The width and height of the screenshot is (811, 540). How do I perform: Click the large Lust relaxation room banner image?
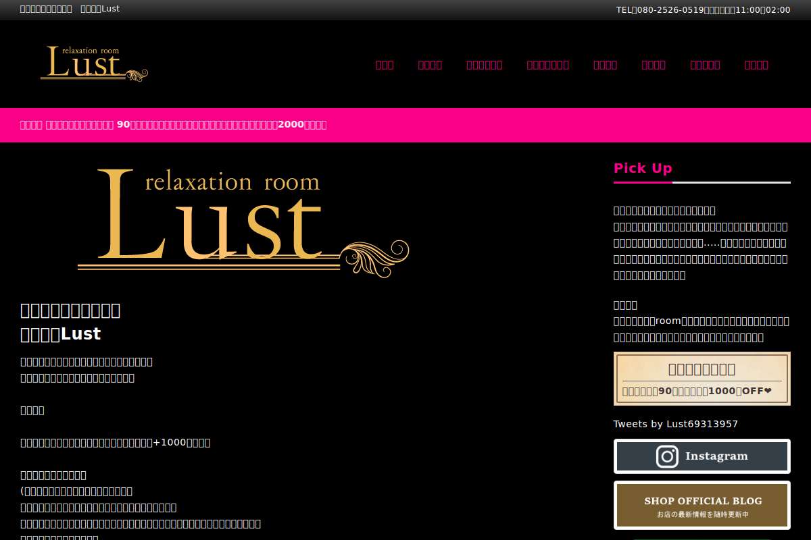[x=243, y=223]
